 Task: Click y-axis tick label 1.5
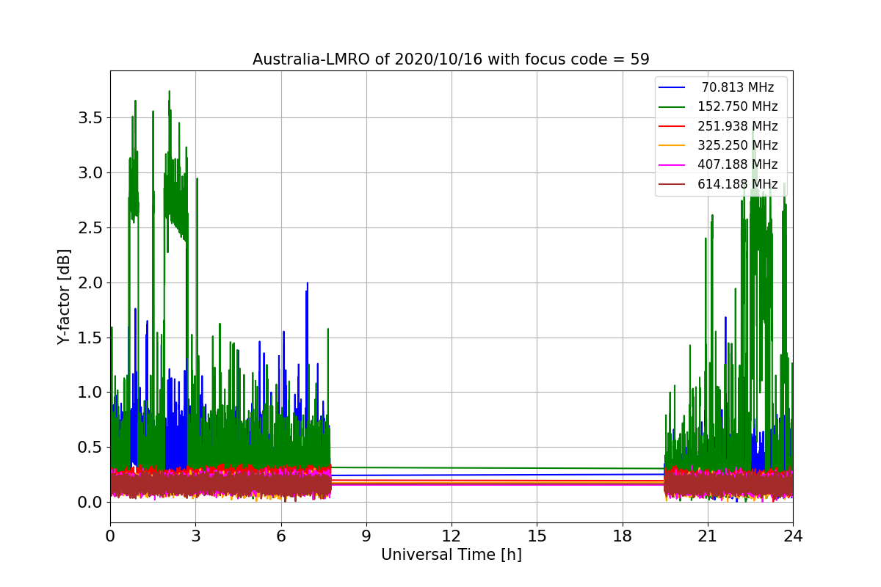point(89,338)
